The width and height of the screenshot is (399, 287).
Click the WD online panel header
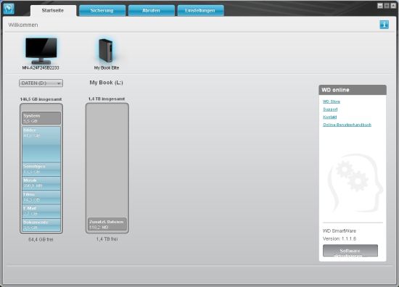(x=353, y=90)
